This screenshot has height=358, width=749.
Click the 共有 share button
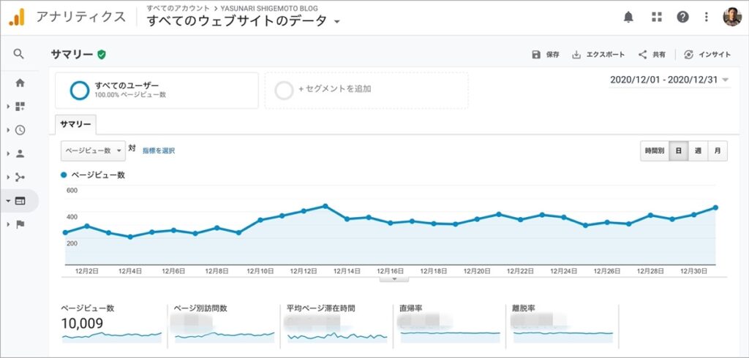[652, 54]
